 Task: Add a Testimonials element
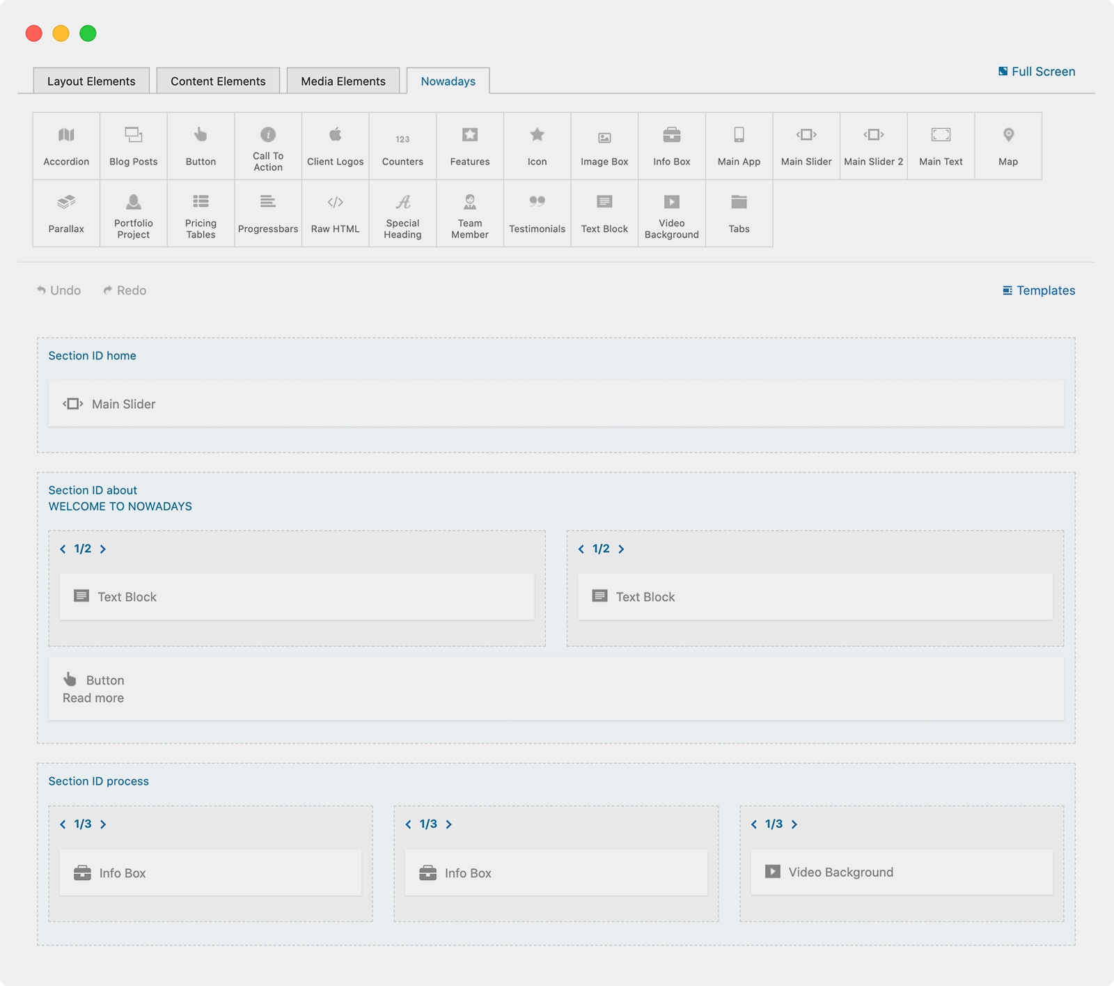coord(537,214)
